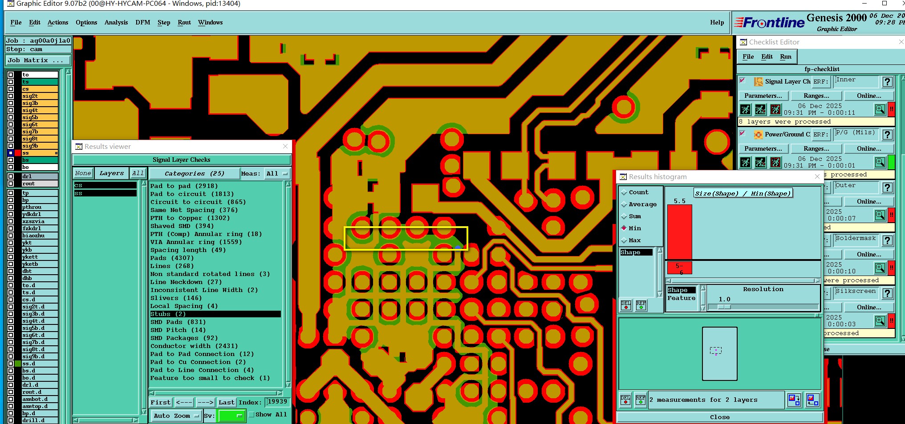Screen dimensions: 905x424
Task: Click red alert status of Signal Layer Checks
Action: click(892, 109)
